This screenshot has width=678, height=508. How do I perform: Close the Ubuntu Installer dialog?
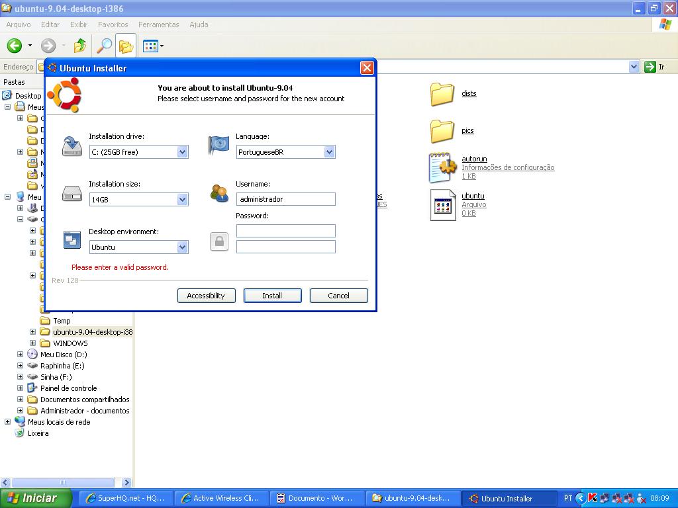point(367,68)
